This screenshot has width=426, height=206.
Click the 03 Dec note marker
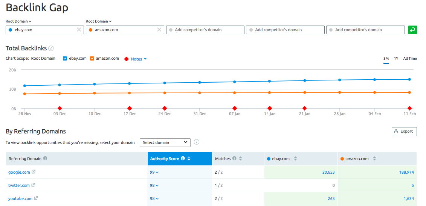point(60,108)
